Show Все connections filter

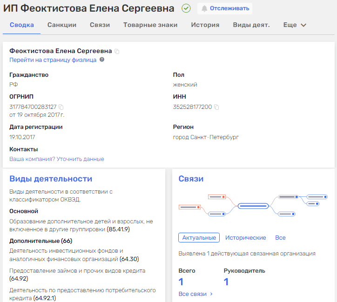click(x=280, y=237)
